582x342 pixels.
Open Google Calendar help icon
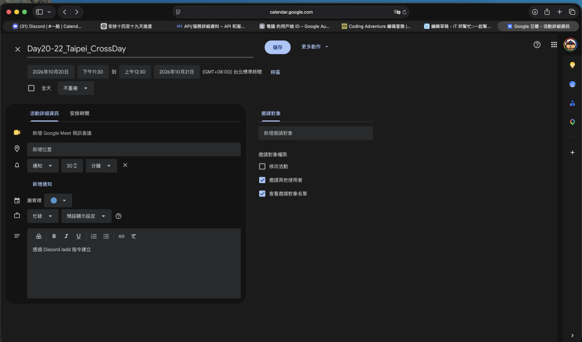click(537, 45)
